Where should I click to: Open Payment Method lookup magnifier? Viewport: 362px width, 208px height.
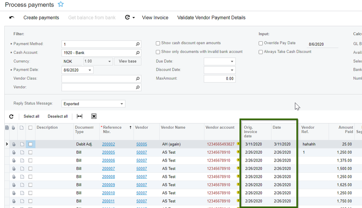[138, 44]
